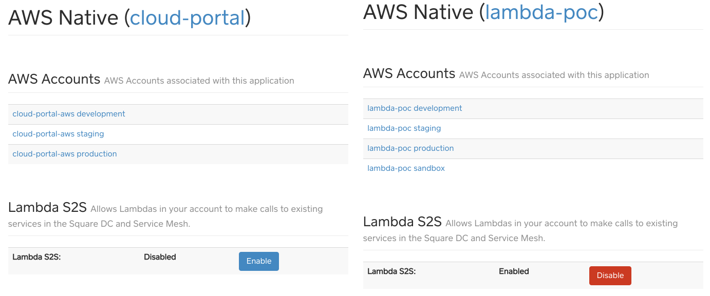The image size is (710, 296).
Task: Click the "Disabled" status text for cloud-portal
Action: 160,257
